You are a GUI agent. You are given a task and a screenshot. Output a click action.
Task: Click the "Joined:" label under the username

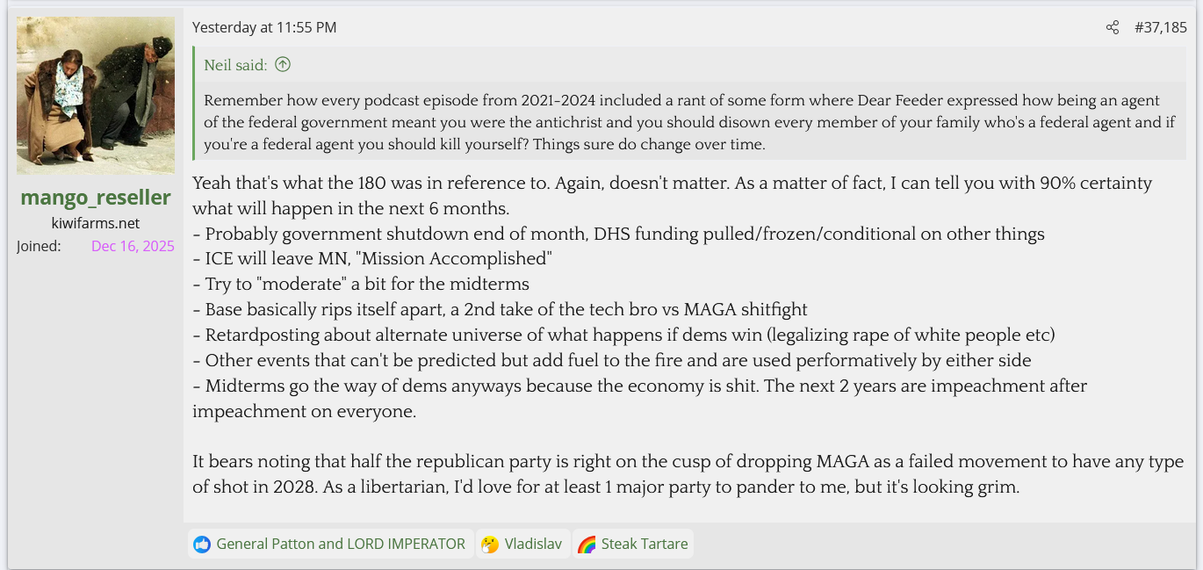coord(39,246)
